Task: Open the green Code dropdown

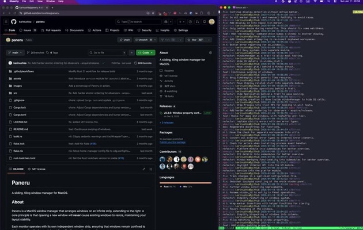Action: coord(146,53)
